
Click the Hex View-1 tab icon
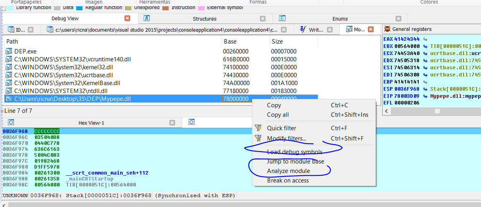11,123
